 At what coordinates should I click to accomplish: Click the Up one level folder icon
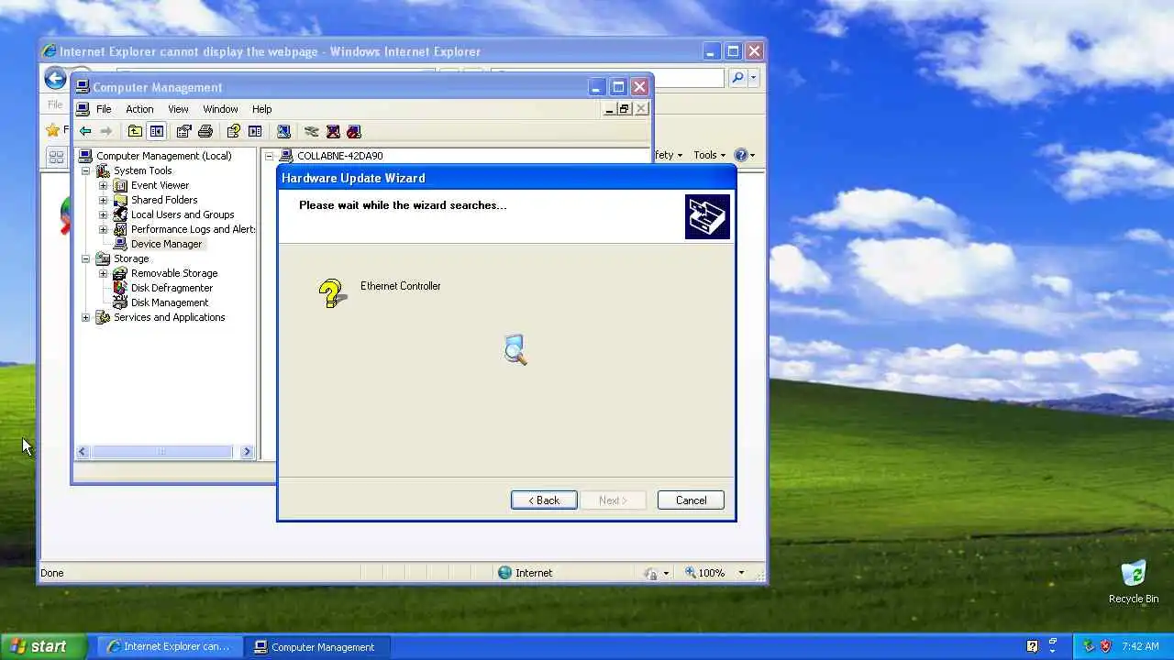[135, 131]
